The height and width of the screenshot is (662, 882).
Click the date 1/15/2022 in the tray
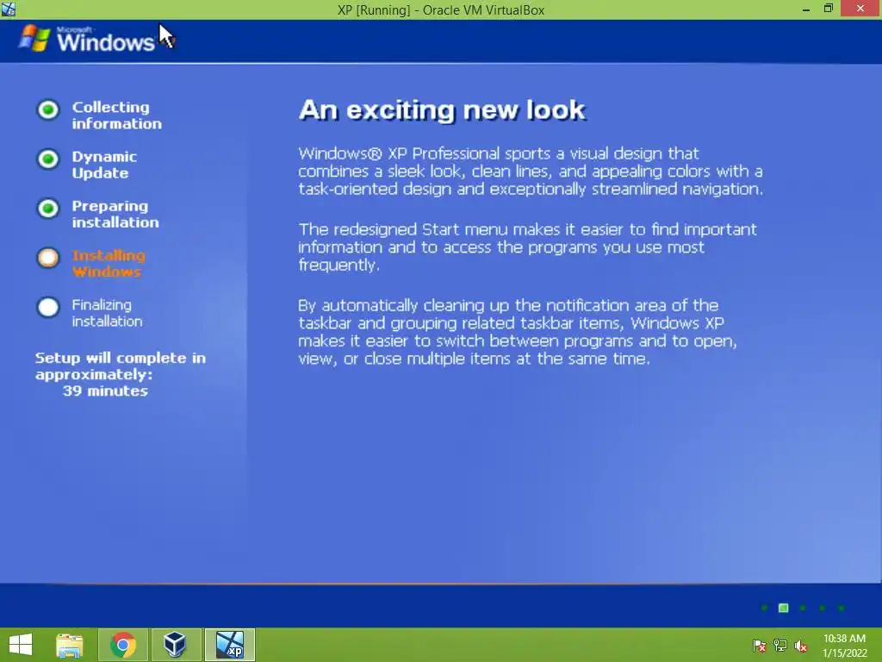point(844,653)
